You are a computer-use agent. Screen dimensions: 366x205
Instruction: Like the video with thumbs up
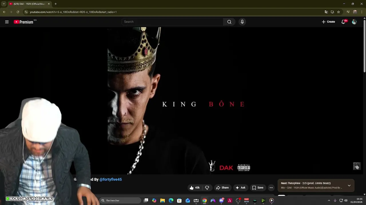[194, 188]
